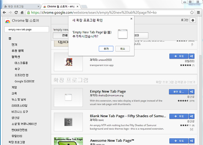Select 추천 항목 in the sidebar
The height and width of the screenshot is (145, 203).
[17, 51]
